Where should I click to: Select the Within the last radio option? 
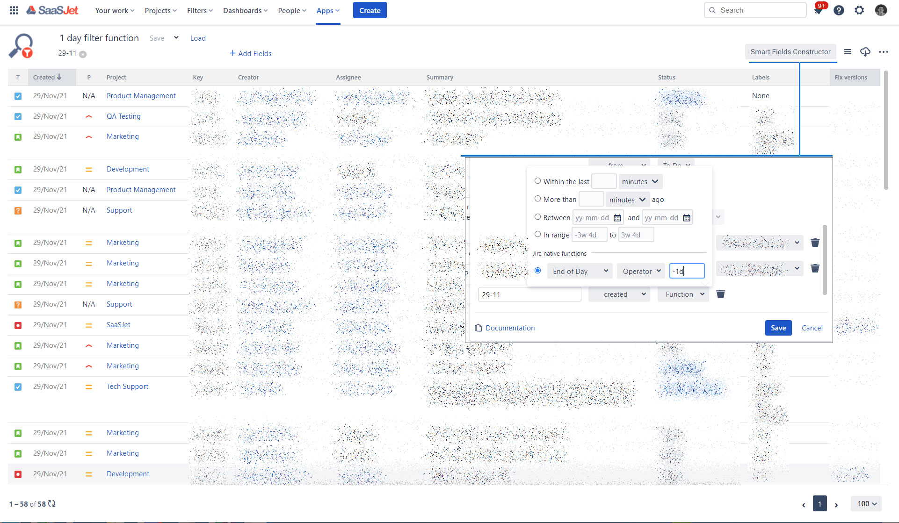point(538,181)
